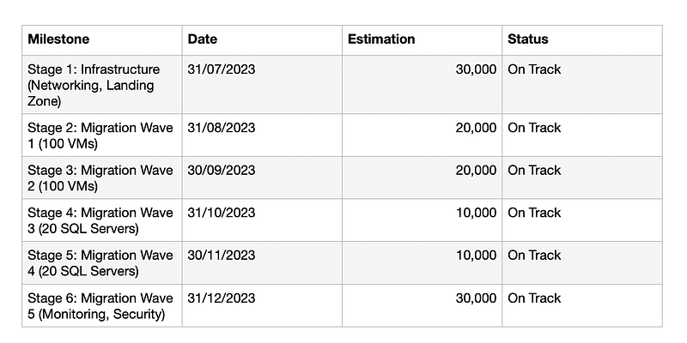Select the date cell 31/12/2023
This screenshot has width=687, height=343.
click(x=222, y=298)
